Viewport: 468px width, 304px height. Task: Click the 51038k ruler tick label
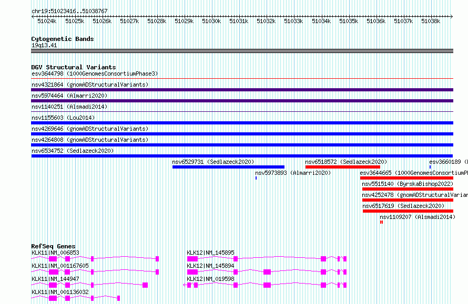(x=430, y=21)
